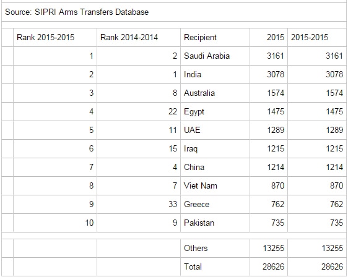Click the Australia recipient cell

click(215, 93)
